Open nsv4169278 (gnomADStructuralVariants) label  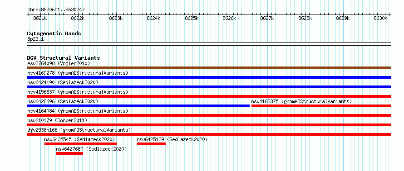pyautogui.click(x=78, y=73)
